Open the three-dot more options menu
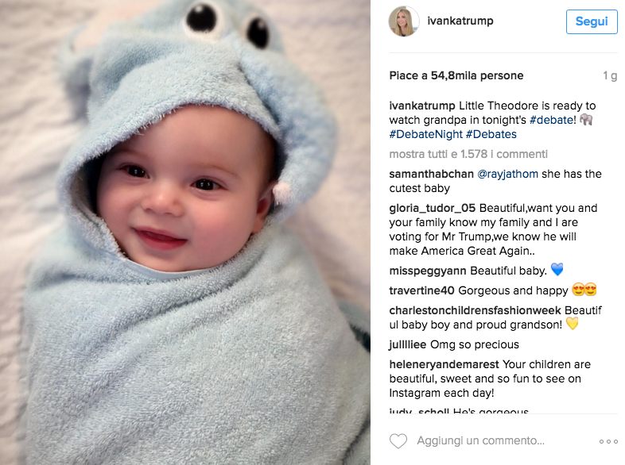The height and width of the screenshot is (465, 625). [608, 441]
